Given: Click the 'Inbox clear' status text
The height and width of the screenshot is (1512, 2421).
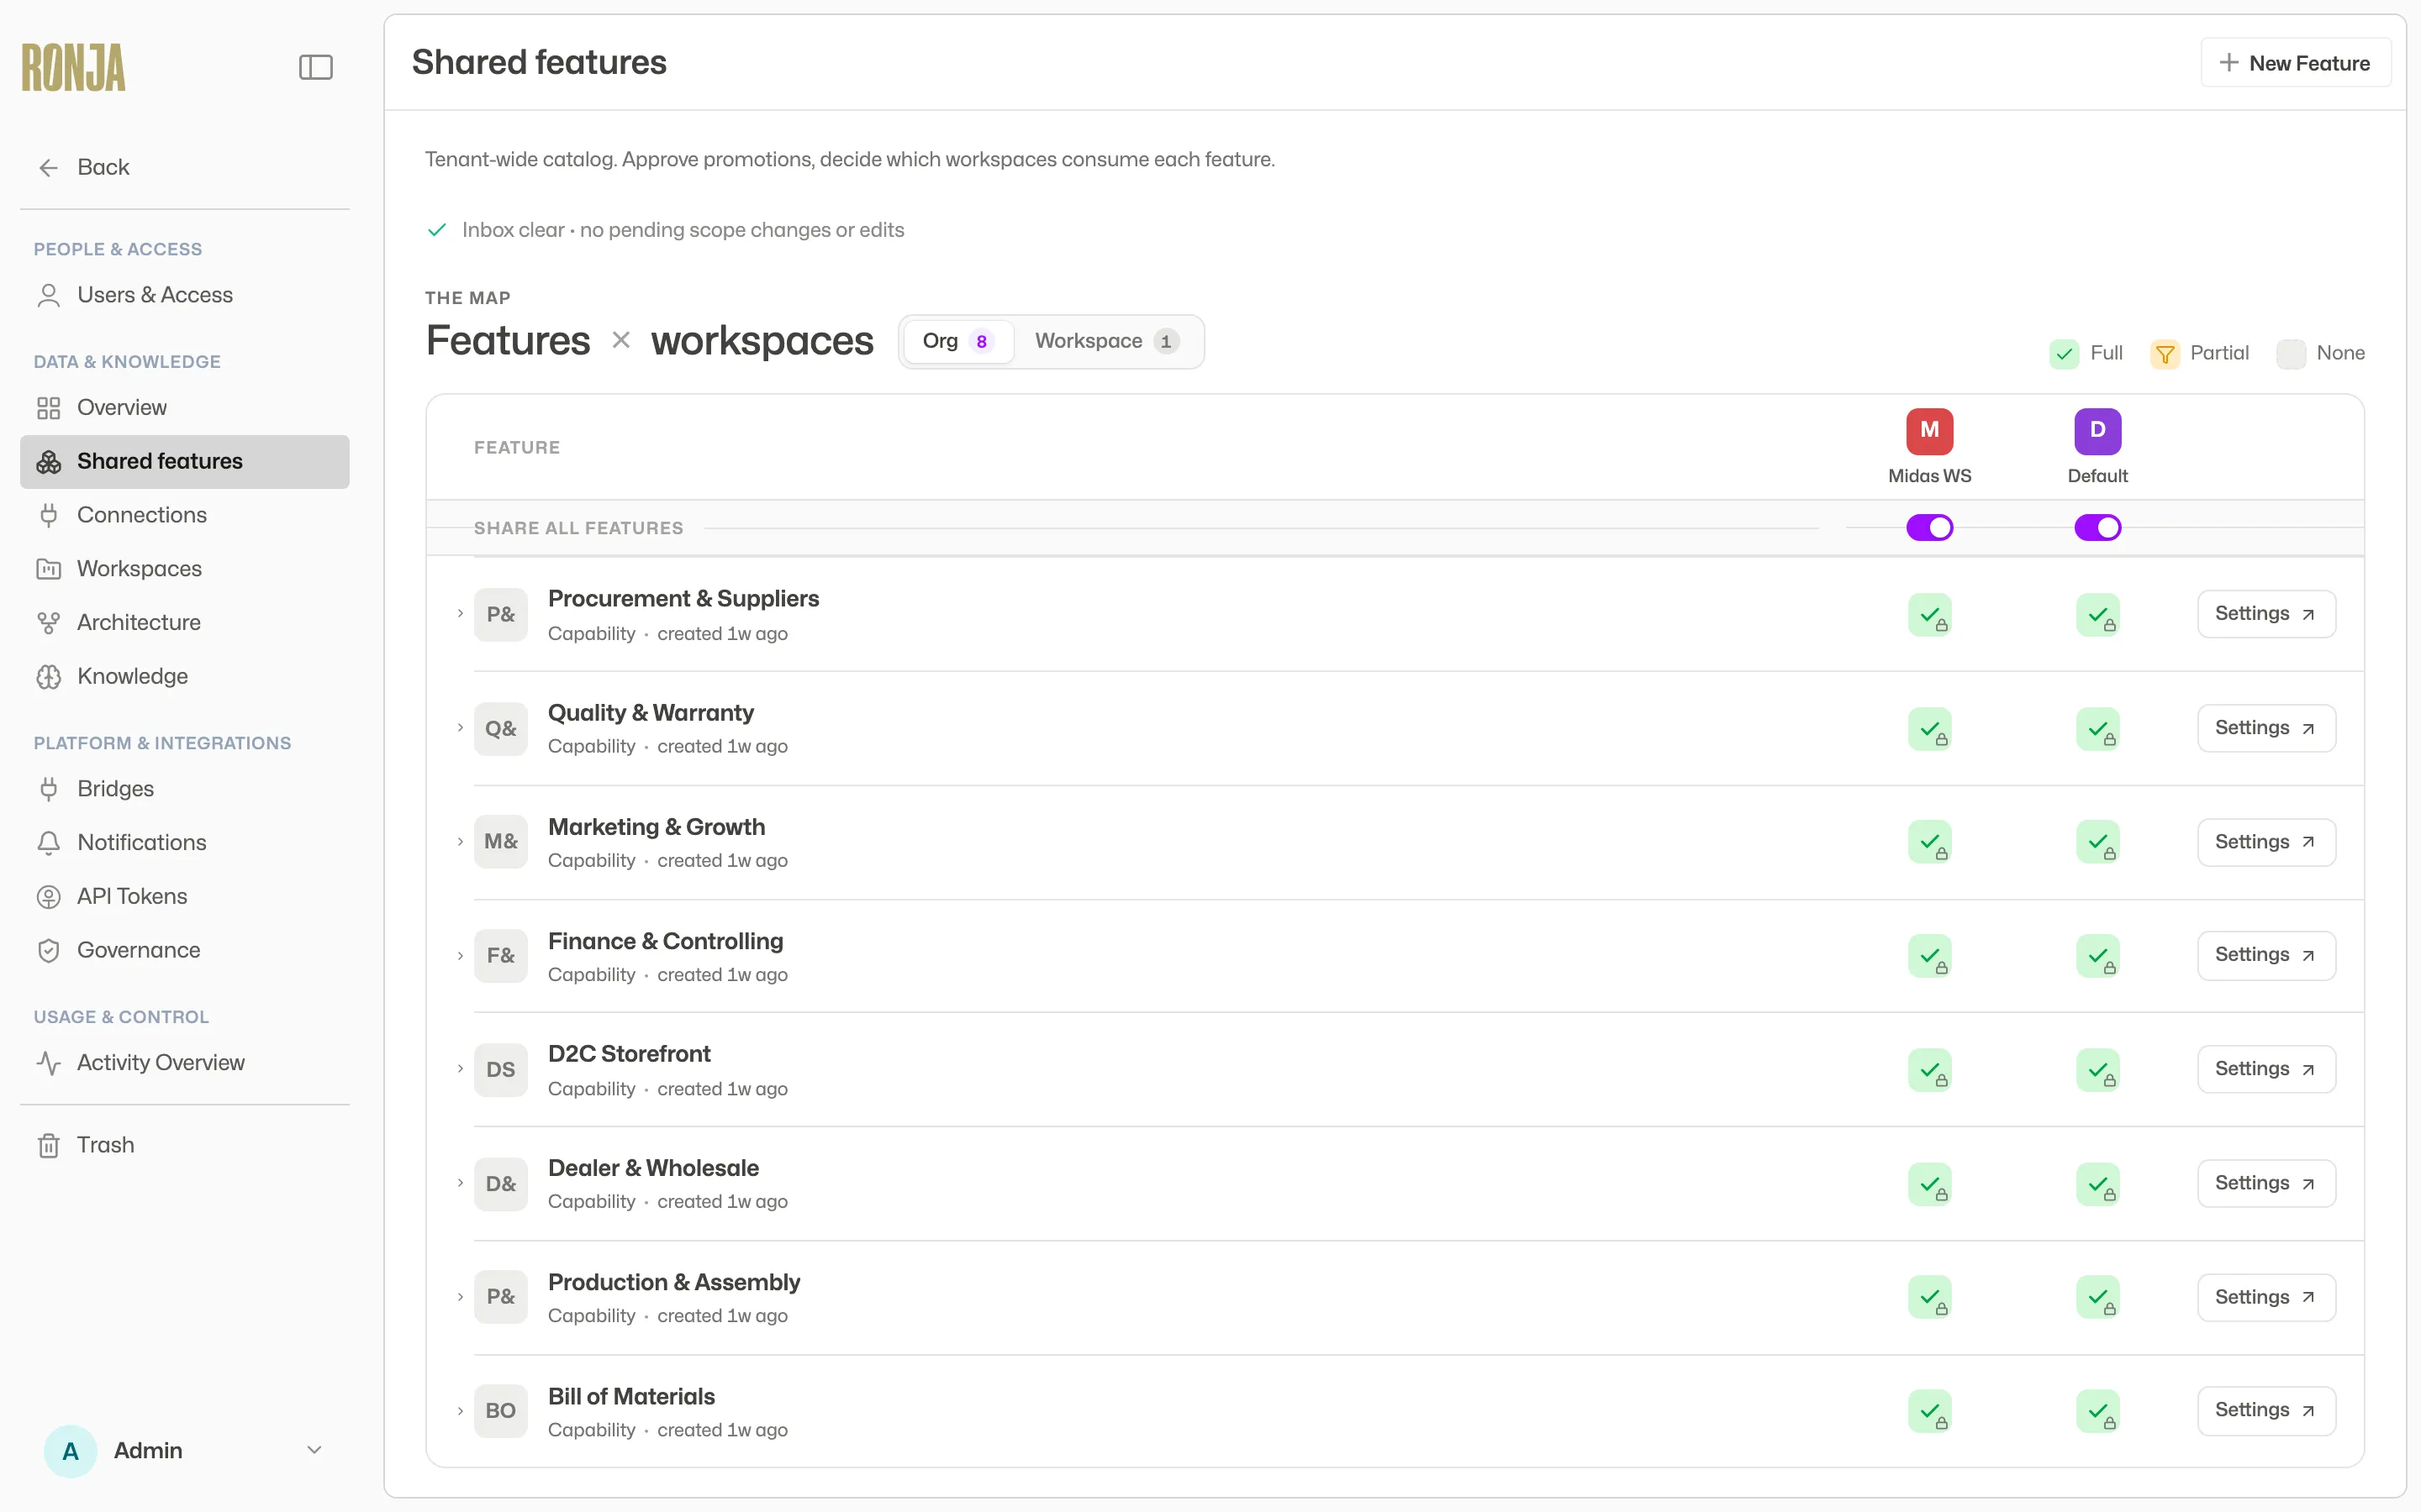Looking at the screenshot, I should click(683, 230).
